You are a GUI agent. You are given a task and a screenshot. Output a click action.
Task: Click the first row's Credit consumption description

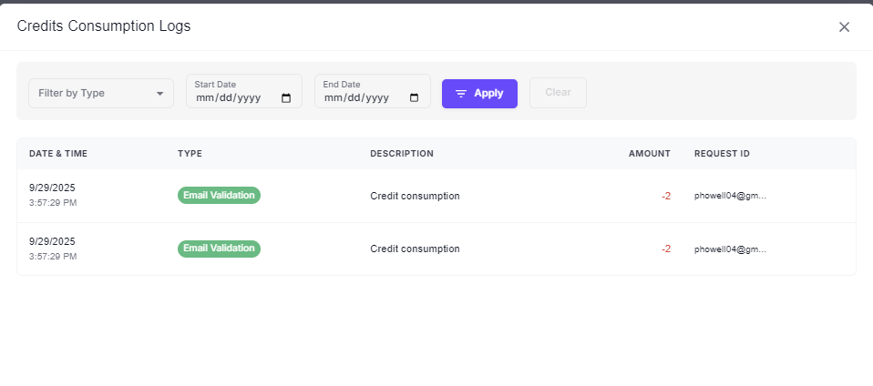[415, 196]
